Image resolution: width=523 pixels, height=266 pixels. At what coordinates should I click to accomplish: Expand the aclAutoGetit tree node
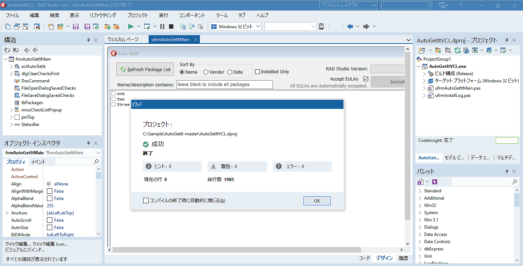pyautogui.click(x=11, y=66)
